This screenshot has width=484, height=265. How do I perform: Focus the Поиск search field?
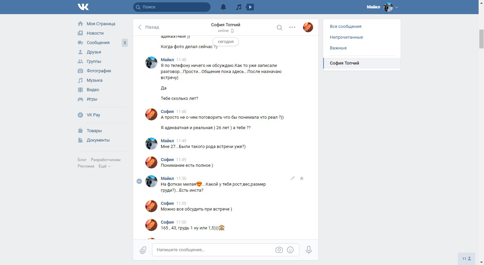click(172, 7)
